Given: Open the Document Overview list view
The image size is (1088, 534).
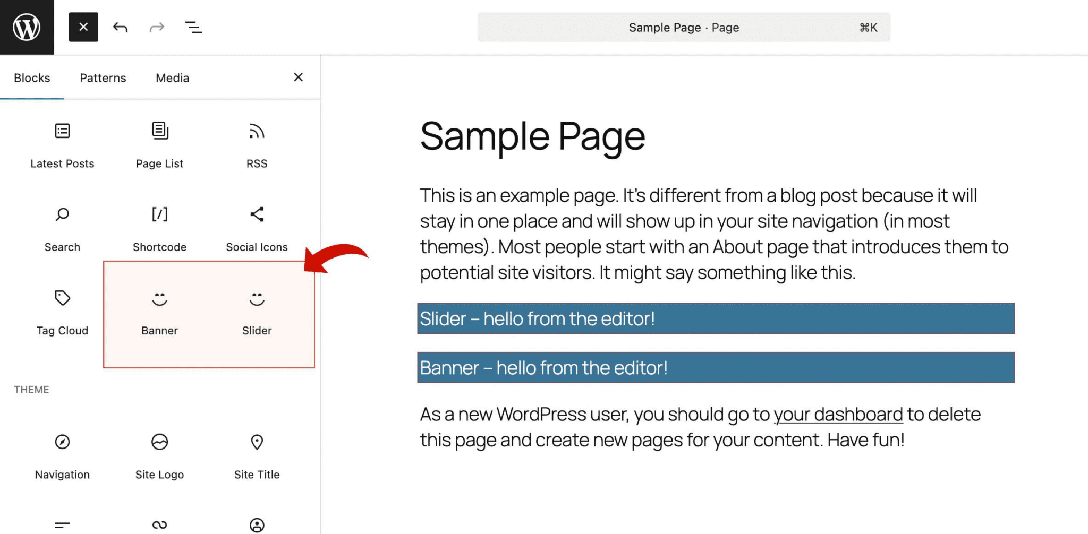Looking at the screenshot, I should (x=193, y=27).
